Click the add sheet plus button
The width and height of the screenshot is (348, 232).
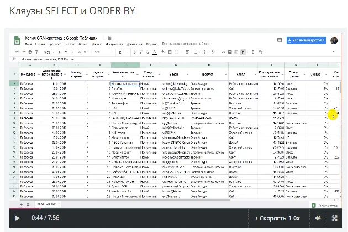(x=22, y=205)
